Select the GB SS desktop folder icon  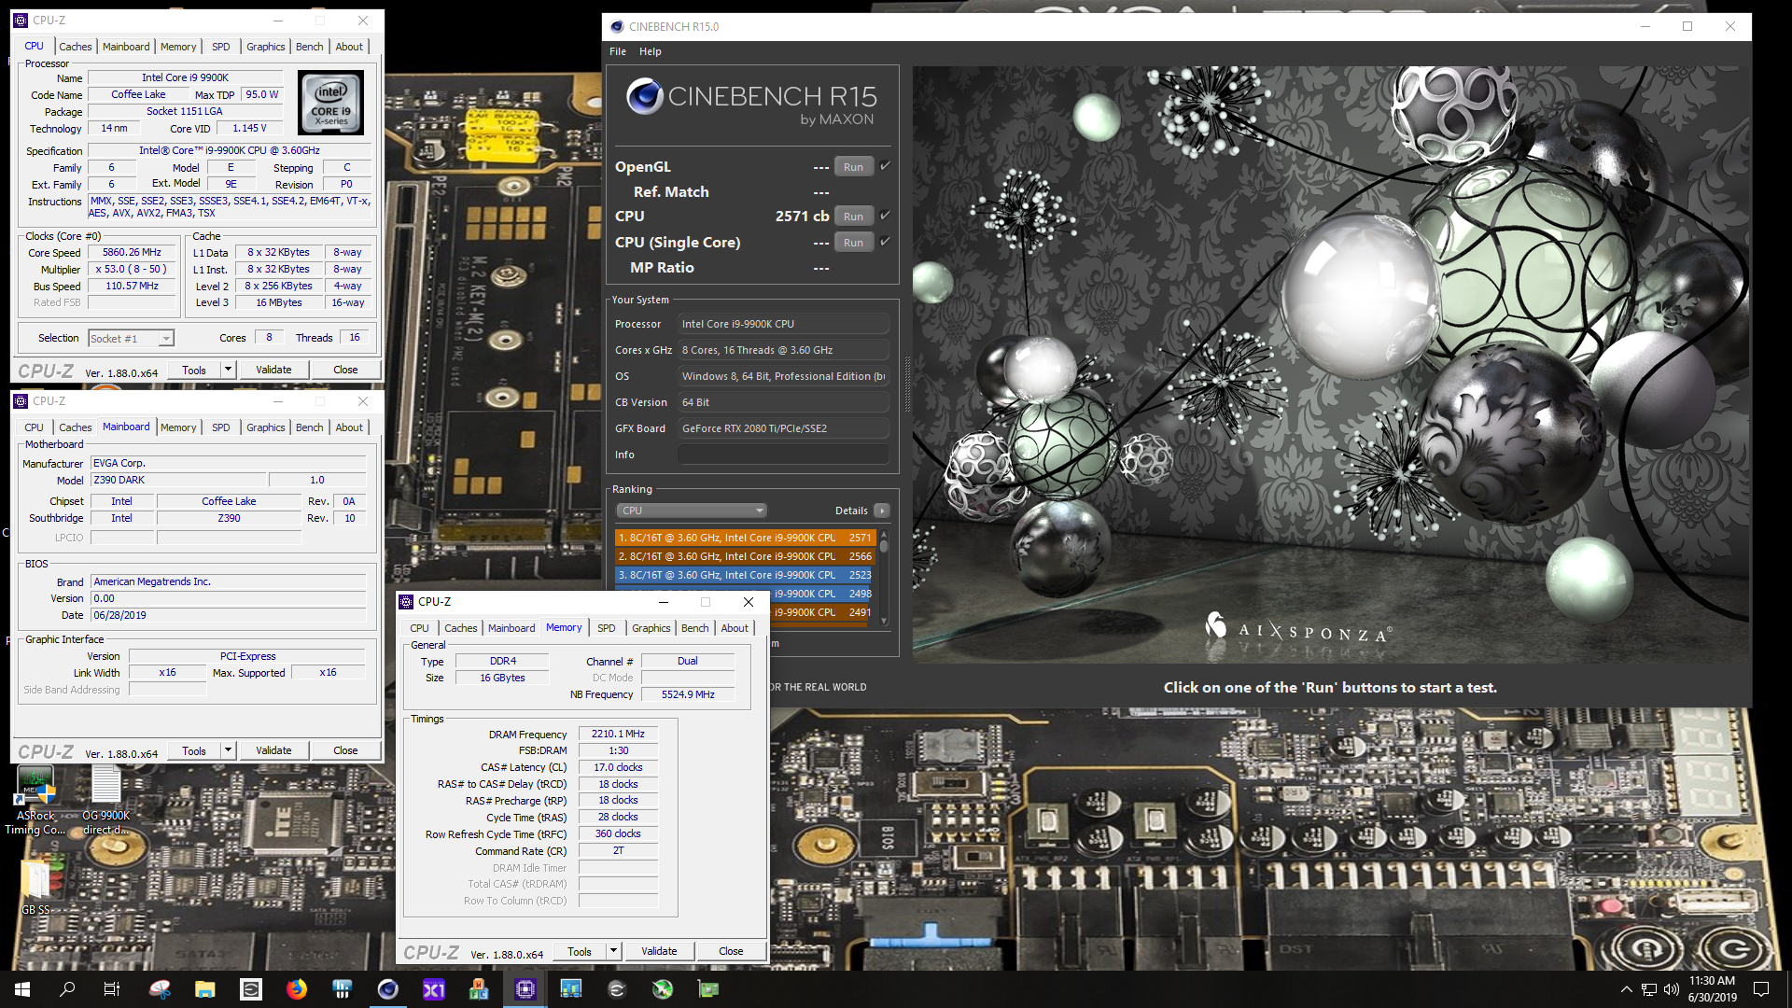[35, 887]
